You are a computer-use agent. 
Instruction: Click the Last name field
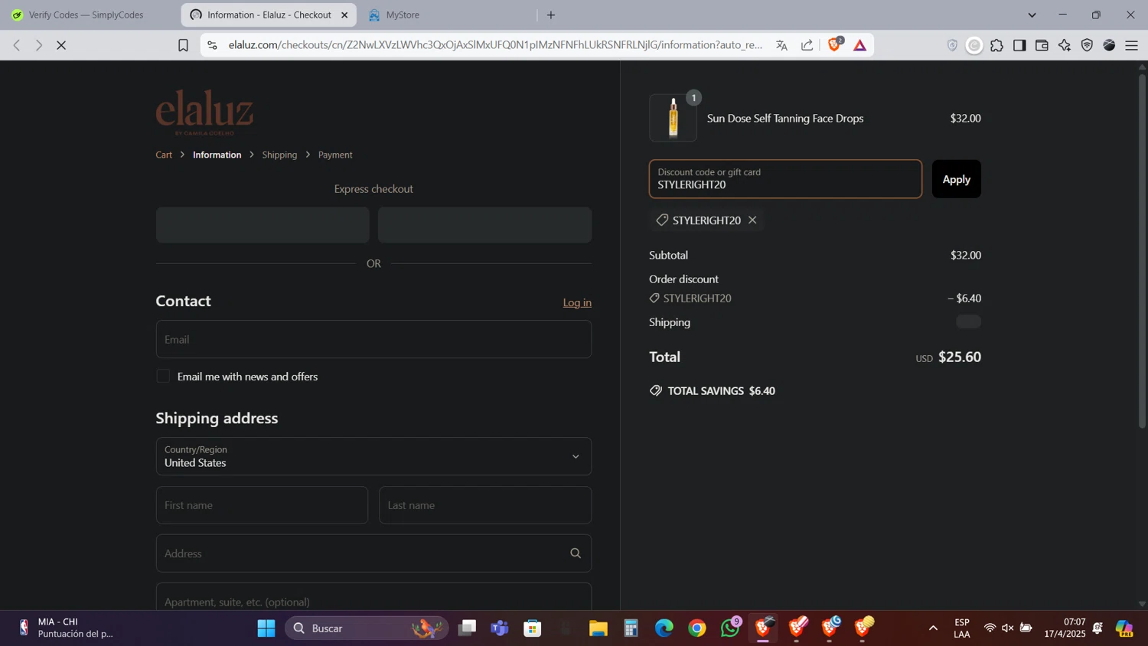485,505
